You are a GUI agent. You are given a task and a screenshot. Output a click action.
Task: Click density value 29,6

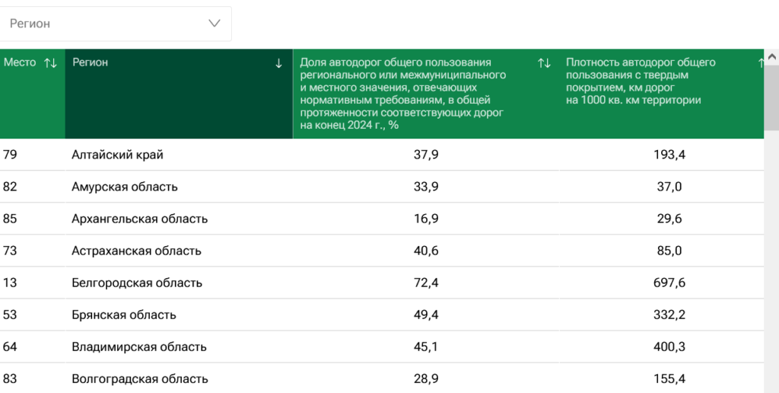pos(669,219)
